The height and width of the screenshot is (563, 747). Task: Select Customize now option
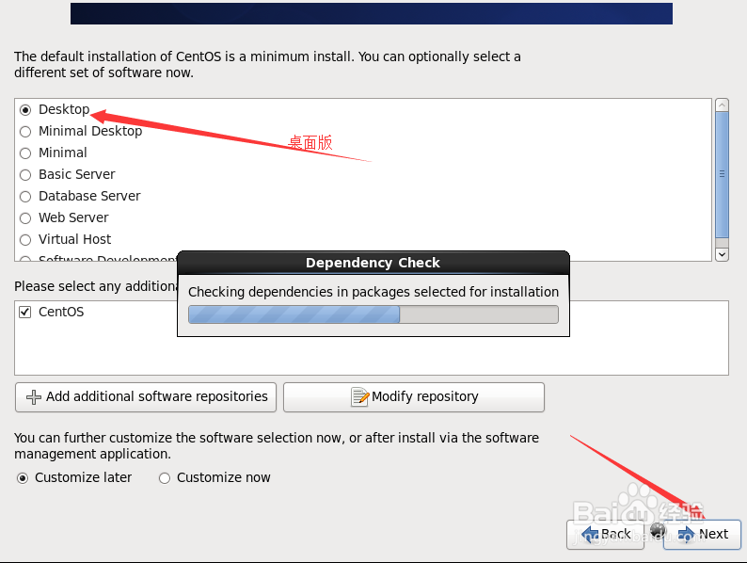pyautogui.click(x=165, y=478)
